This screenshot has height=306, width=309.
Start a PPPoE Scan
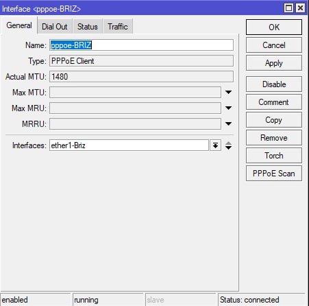[274, 174]
